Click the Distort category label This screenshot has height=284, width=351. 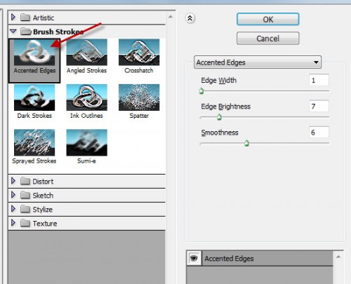(x=43, y=182)
